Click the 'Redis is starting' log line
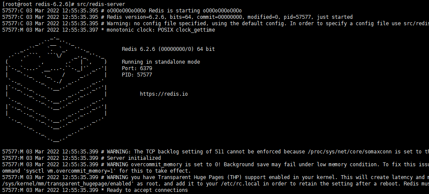The height and width of the screenshot is (194, 429). [x=122, y=11]
